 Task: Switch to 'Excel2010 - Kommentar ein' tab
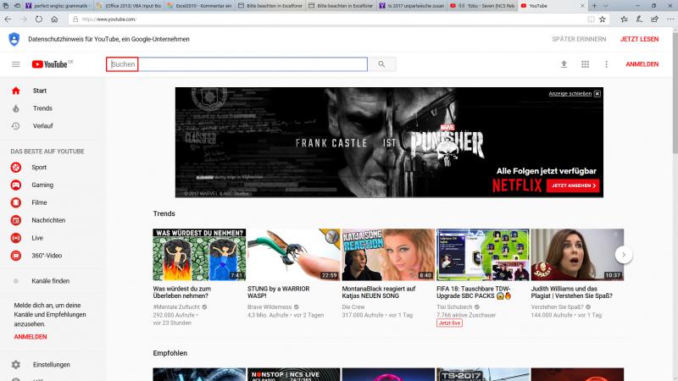click(200, 6)
